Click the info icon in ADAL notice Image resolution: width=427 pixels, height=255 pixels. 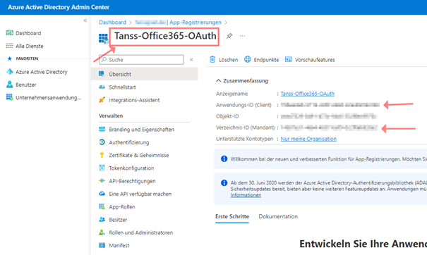[x=224, y=182]
